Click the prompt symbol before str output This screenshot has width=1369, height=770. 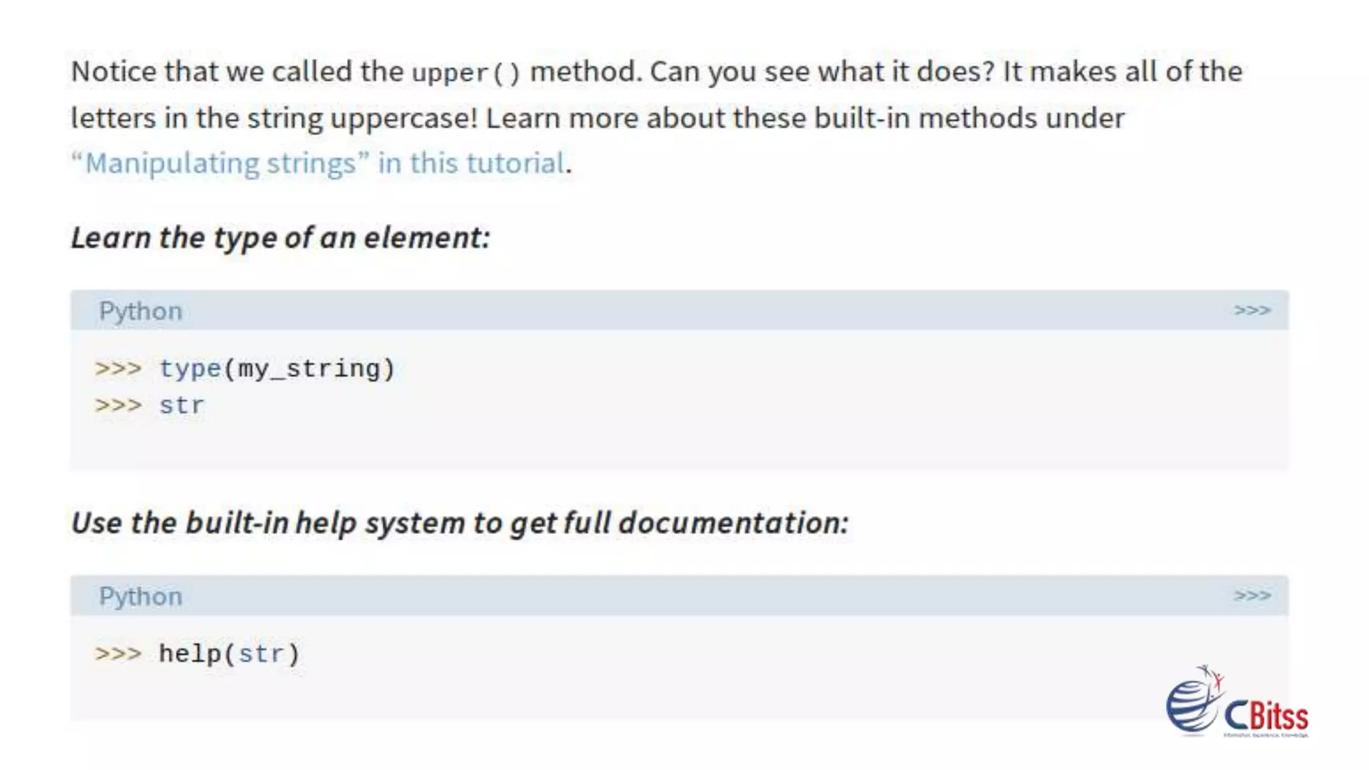[x=118, y=406]
